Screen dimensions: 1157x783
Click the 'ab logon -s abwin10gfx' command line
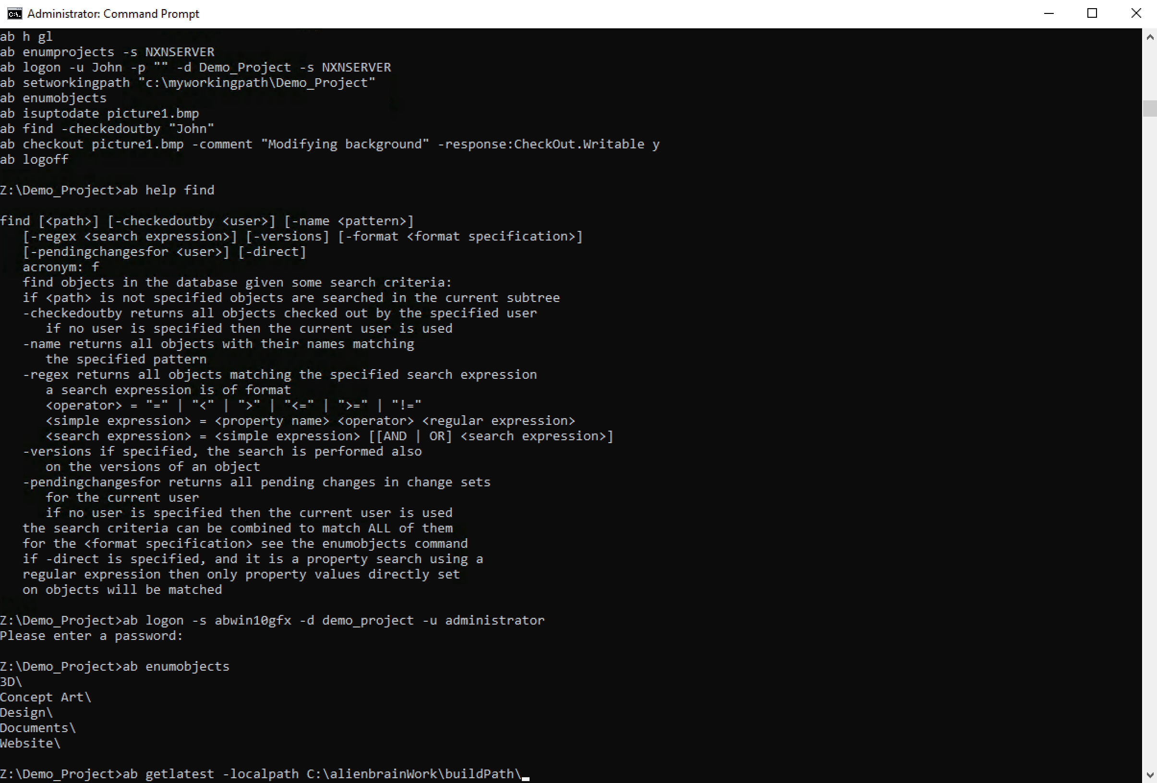272,620
